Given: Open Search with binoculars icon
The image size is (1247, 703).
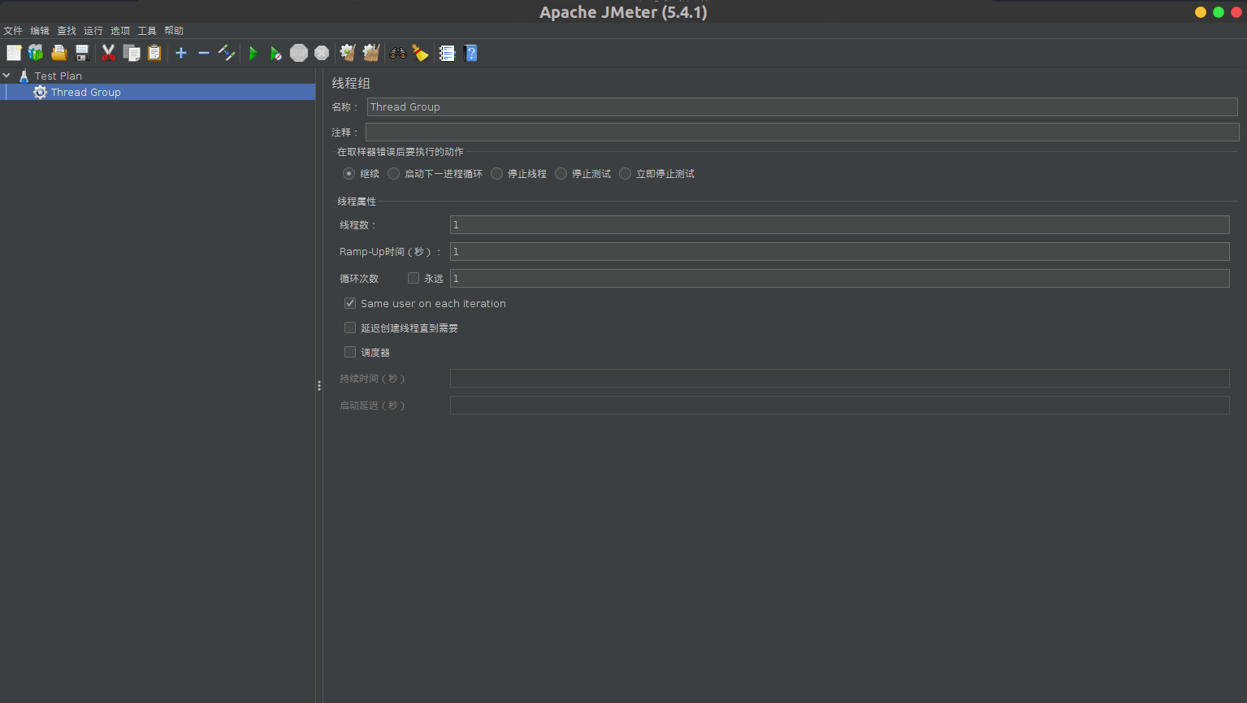Looking at the screenshot, I should click(x=398, y=53).
